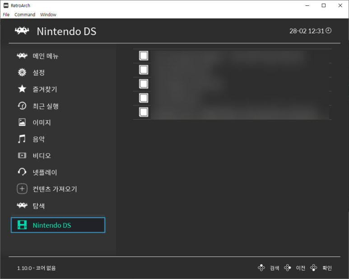Maximize the RetroArch window

324,5
